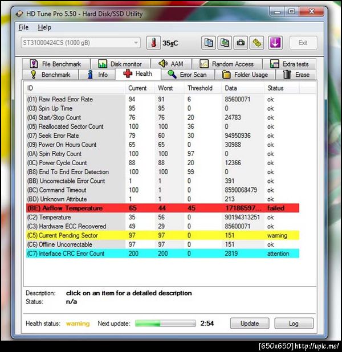The height and width of the screenshot is (352, 342).
Task: Select the Current Pending Sector warning row
Action: [x=162, y=235]
